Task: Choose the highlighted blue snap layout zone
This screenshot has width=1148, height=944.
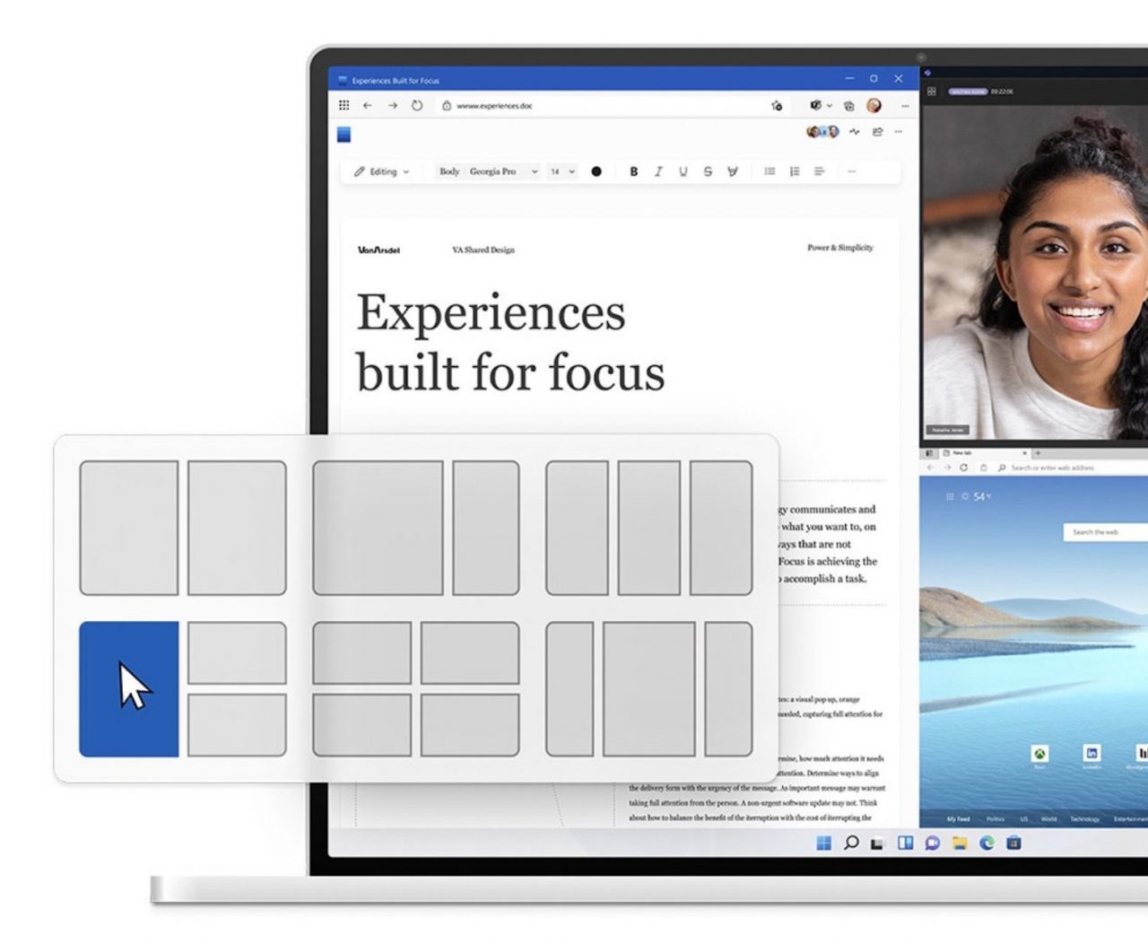Action: [x=129, y=689]
